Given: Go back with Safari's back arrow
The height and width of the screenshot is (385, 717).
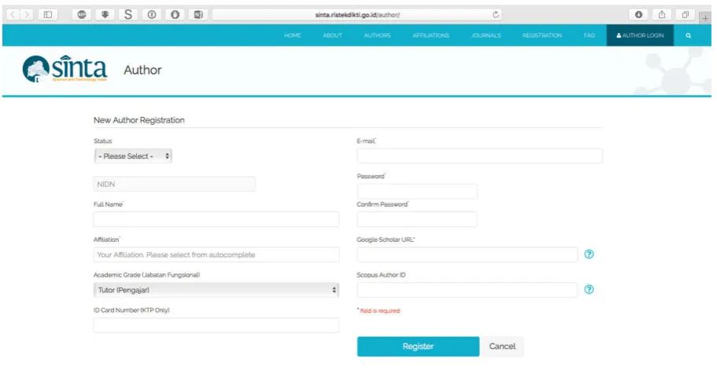Looking at the screenshot, I should click(13, 15).
